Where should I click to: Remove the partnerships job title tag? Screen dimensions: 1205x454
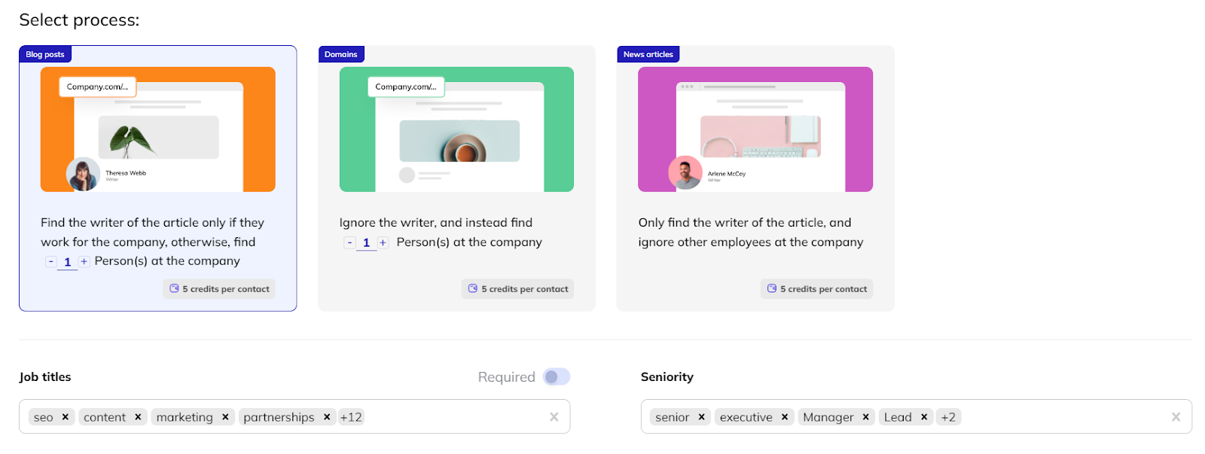pos(327,417)
